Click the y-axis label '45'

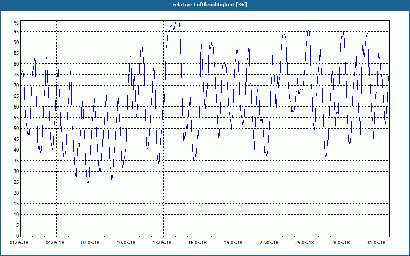click(16, 139)
